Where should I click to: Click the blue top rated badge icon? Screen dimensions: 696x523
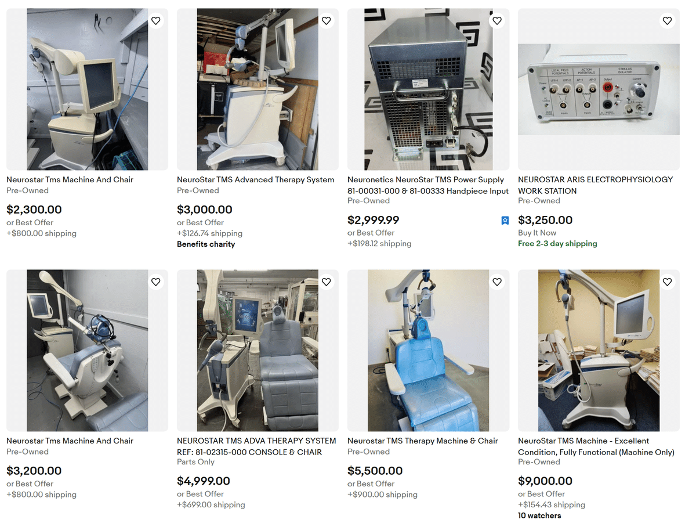pos(505,221)
